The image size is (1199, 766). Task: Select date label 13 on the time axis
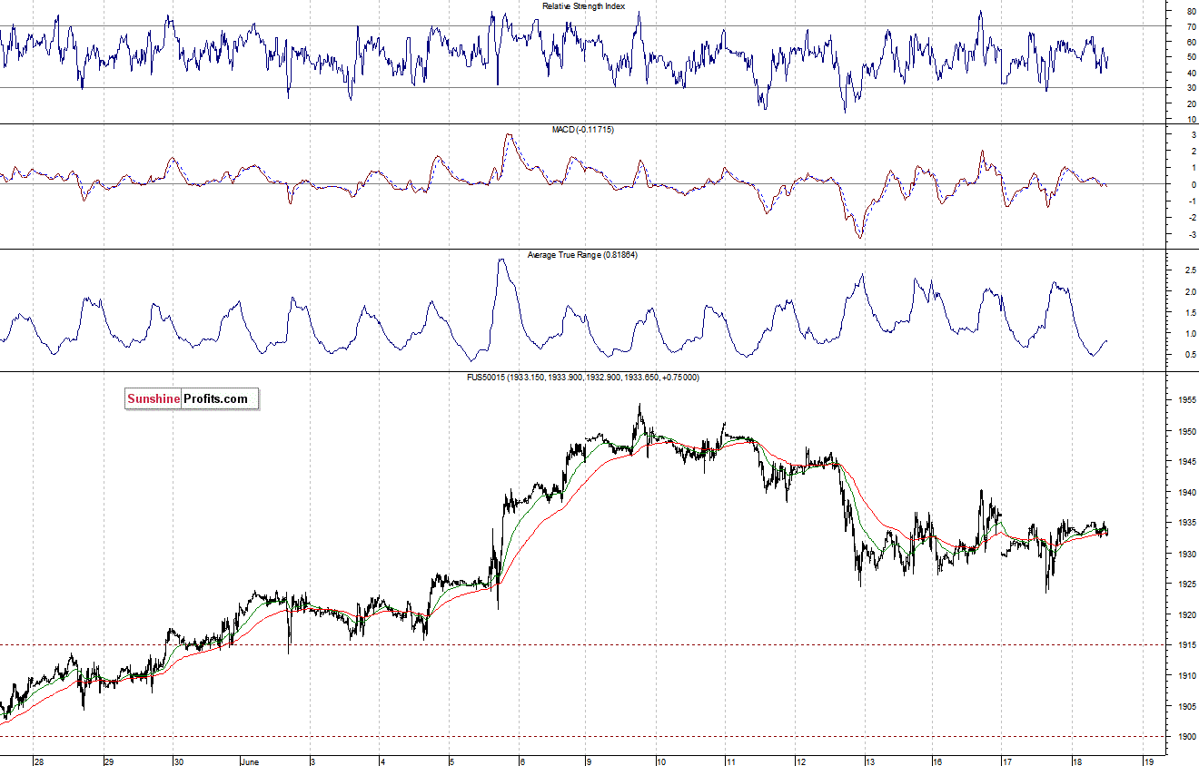point(869,761)
